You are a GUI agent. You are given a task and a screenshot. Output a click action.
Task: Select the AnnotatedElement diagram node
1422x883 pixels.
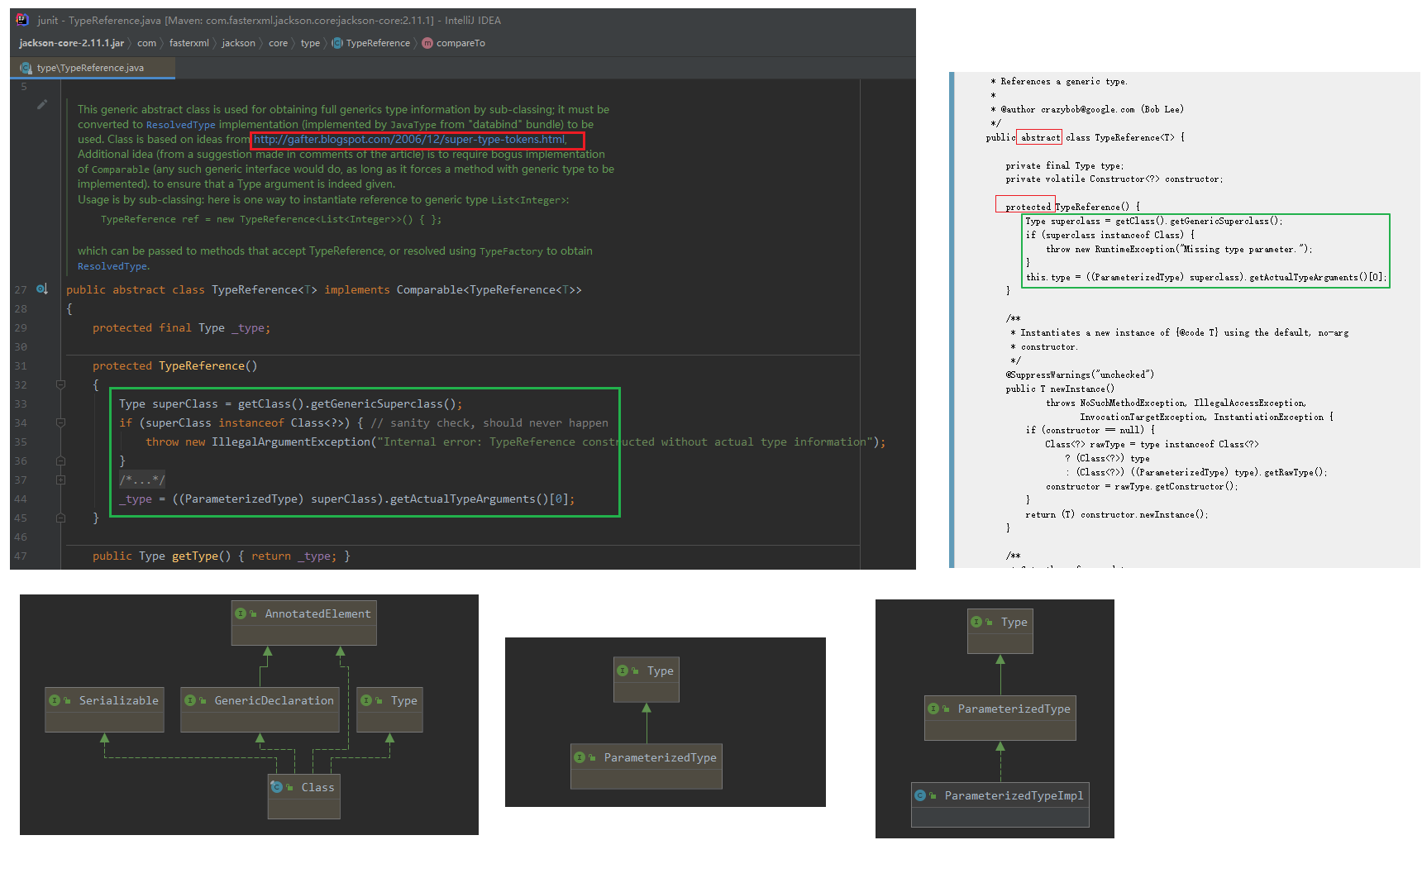click(x=304, y=623)
